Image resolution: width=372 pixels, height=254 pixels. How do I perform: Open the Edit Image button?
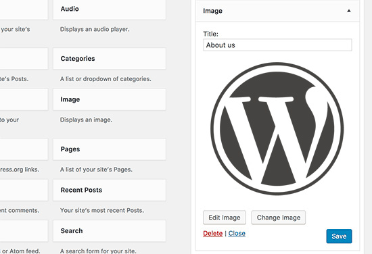point(225,218)
